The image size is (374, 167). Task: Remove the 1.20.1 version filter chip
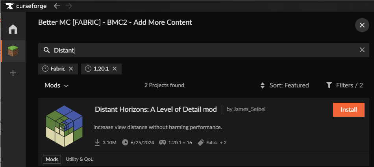point(115,69)
